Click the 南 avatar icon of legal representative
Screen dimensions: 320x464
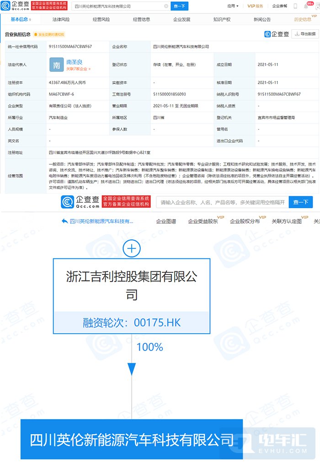pos(57,65)
